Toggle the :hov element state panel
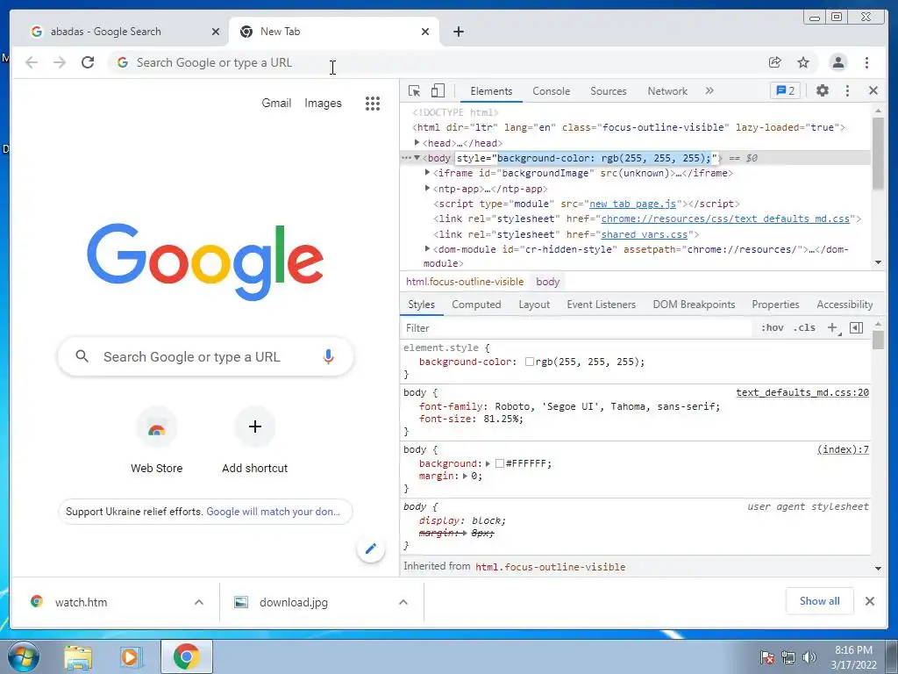 772,328
